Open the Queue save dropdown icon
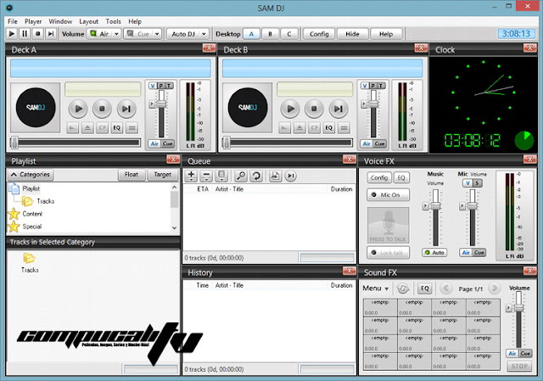Image resolution: width=543 pixels, height=381 pixels. (x=221, y=176)
